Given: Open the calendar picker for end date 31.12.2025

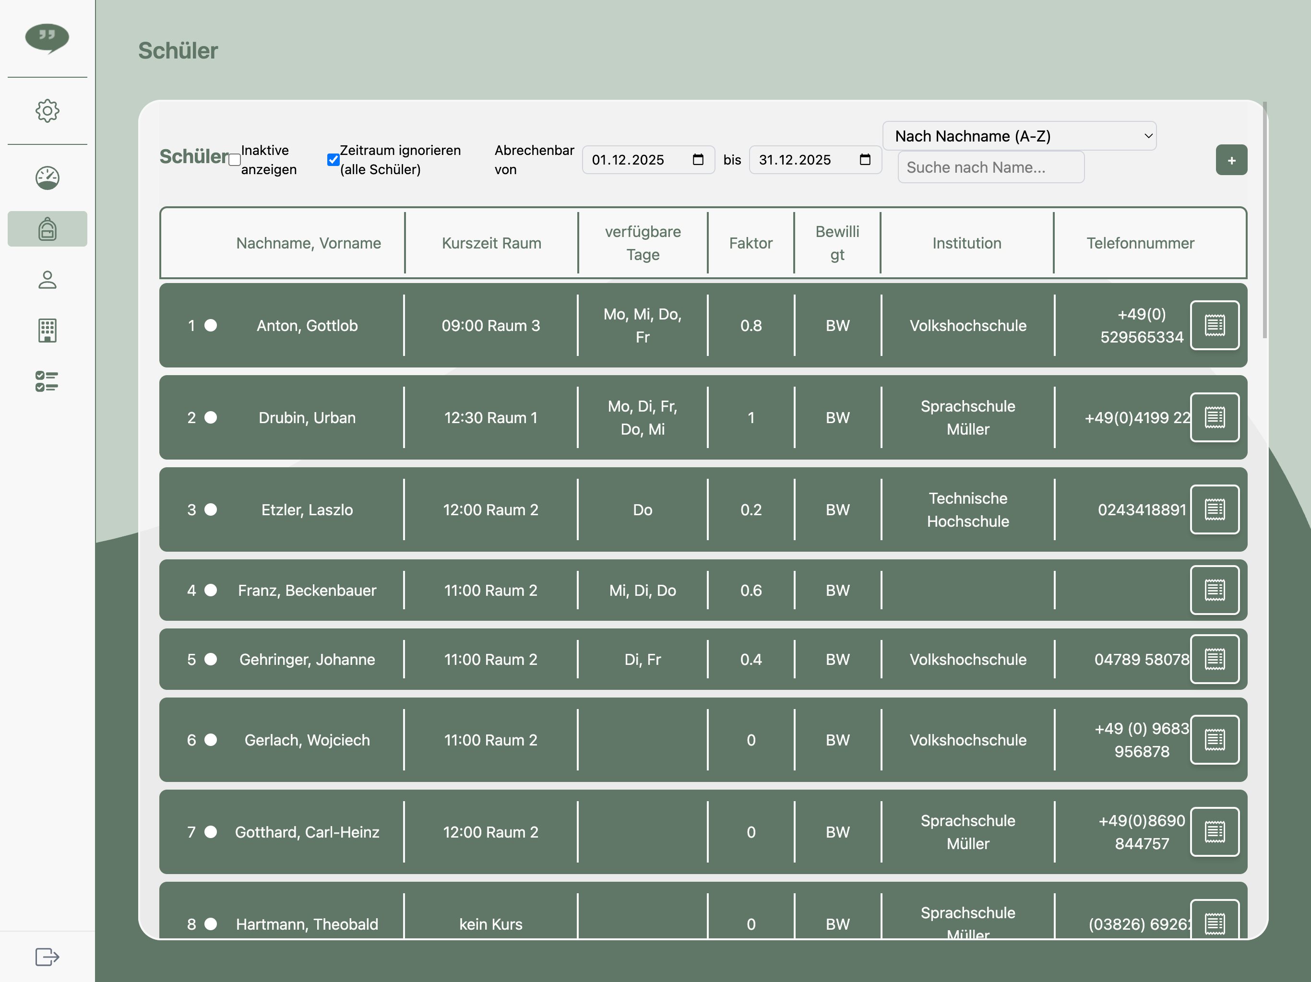Looking at the screenshot, I should [865, 160].
